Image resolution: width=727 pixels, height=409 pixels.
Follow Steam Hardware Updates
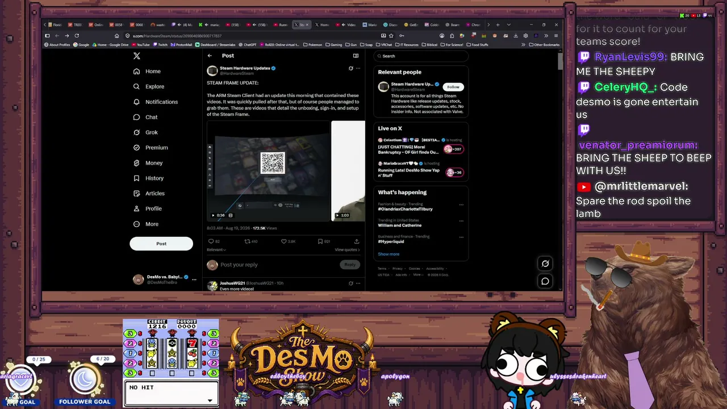453,87
